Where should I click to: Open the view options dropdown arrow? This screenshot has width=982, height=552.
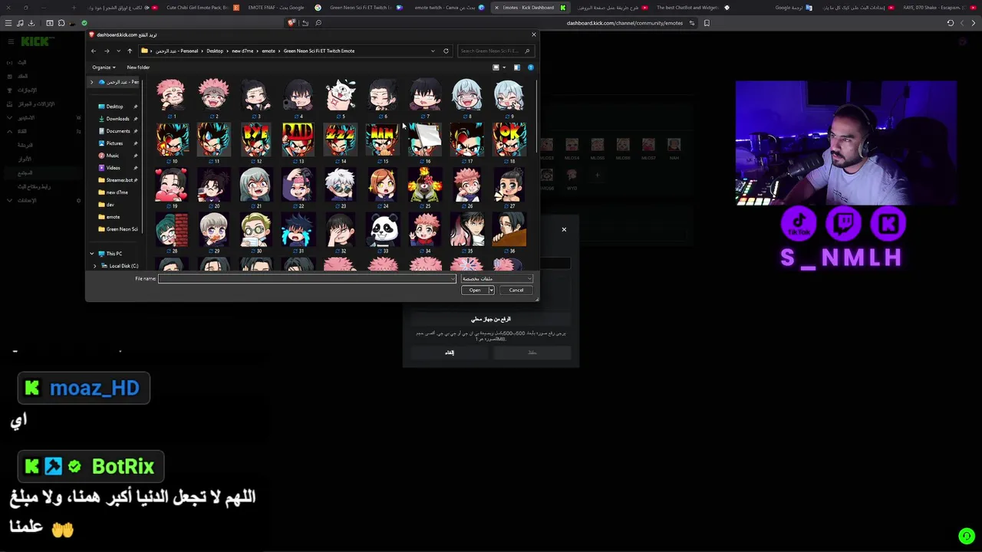(x=503, y=67)
